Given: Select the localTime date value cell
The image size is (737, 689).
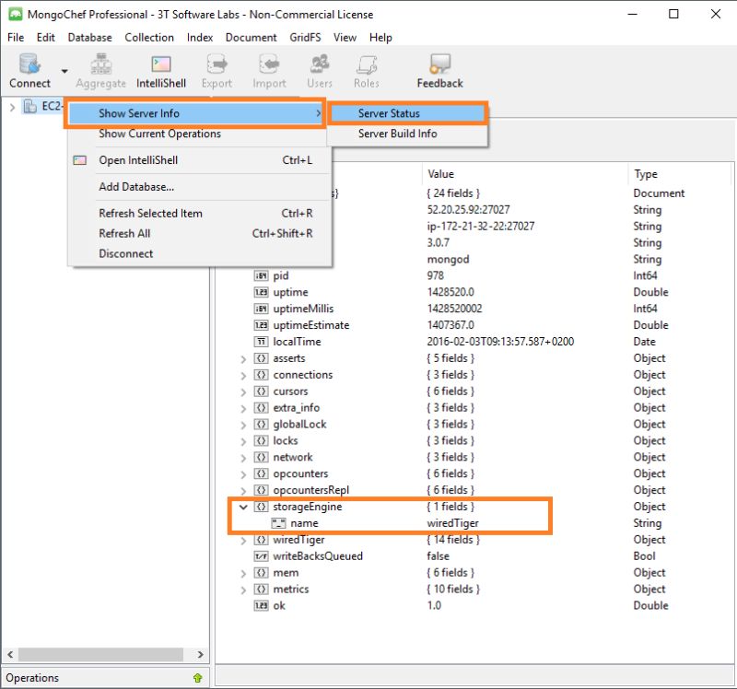Looking at the screenshot, I should tap(500, 342).
